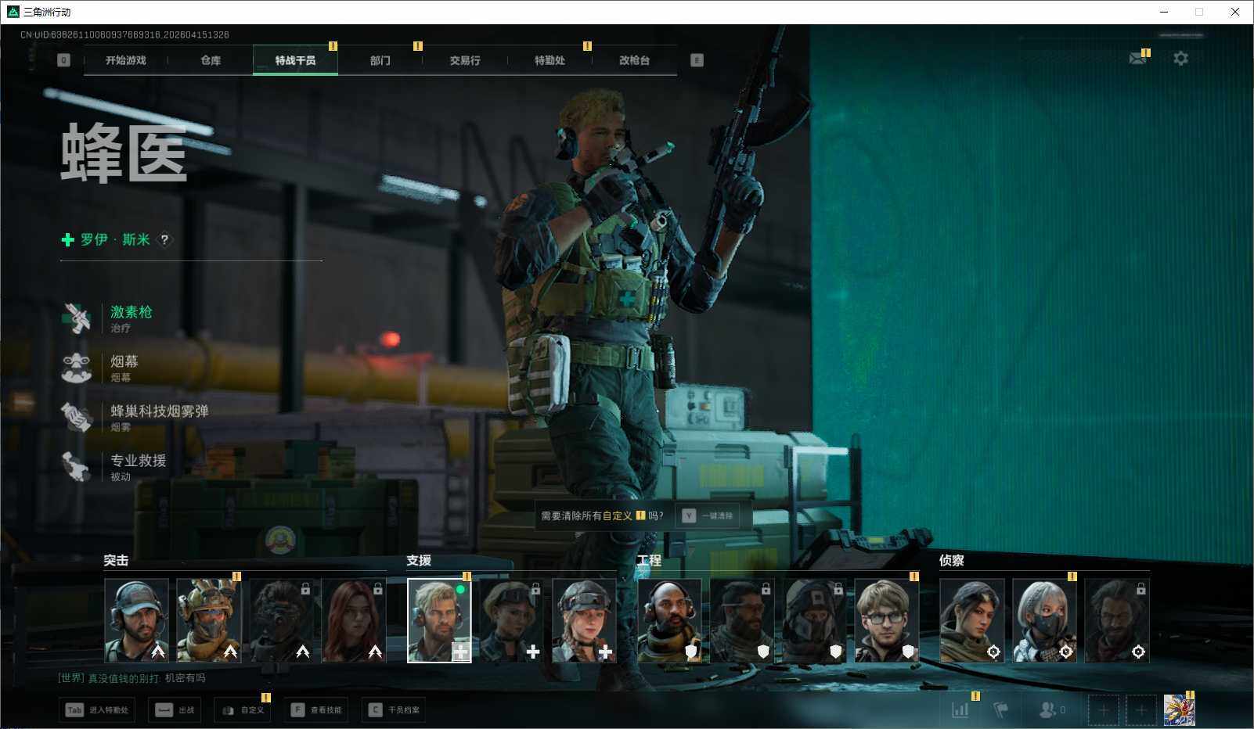The height and width of the screenshot is (729, 1254).
Task: Select the dark-haired woman operator under 侦察
Action: coord(971,620)
